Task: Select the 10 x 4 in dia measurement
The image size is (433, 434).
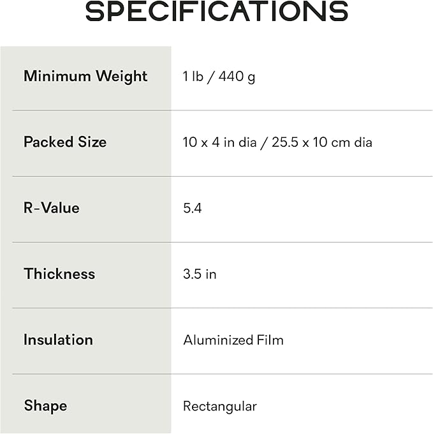Action: (219, 142)
